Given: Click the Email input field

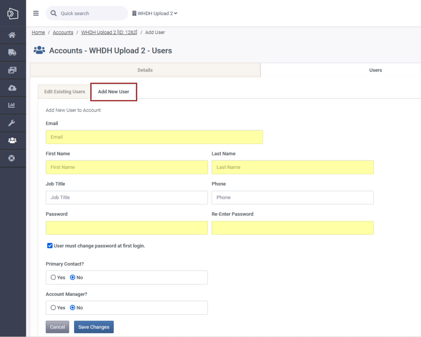Looking at the screenshot, I should (x=154, y=137).
